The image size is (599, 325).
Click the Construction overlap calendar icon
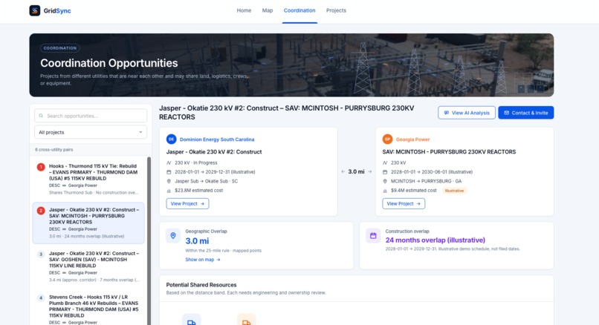coord(373,236)
